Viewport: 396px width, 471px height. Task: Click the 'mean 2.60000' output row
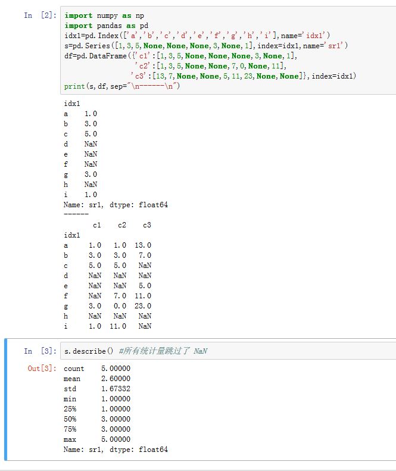coord(96,379)
